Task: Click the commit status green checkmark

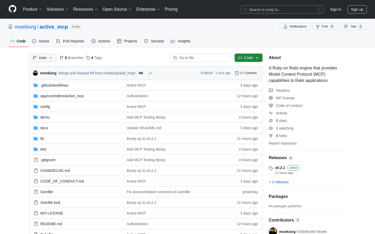Action: pos(150,73)
